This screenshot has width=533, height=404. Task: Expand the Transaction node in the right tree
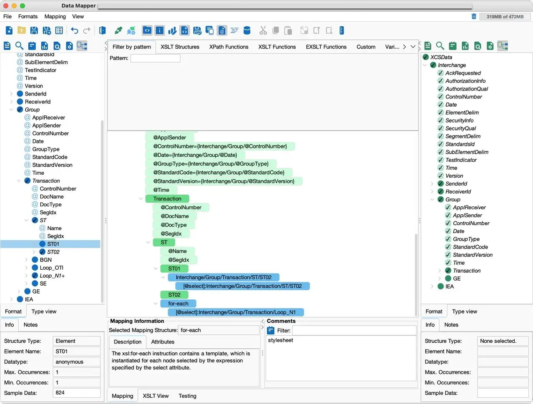pos(440,271)
